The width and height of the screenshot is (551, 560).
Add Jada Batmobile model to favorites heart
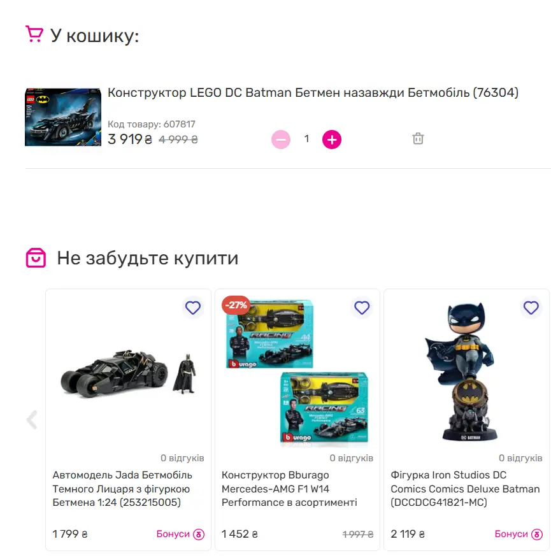pos(193,308)
